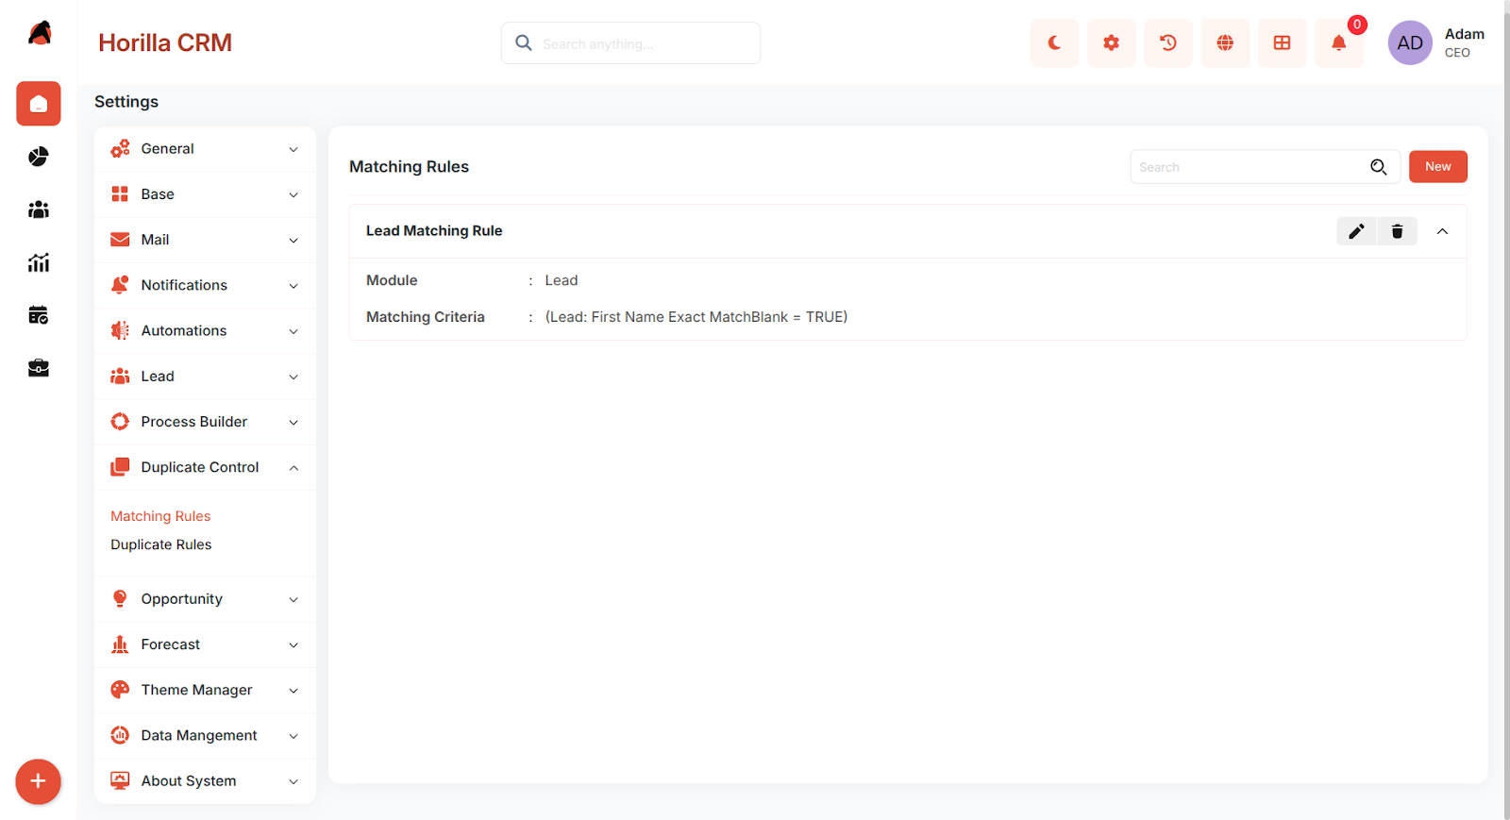
Task: Click the Horilla horse logo icon
Action: coord(40,33)
